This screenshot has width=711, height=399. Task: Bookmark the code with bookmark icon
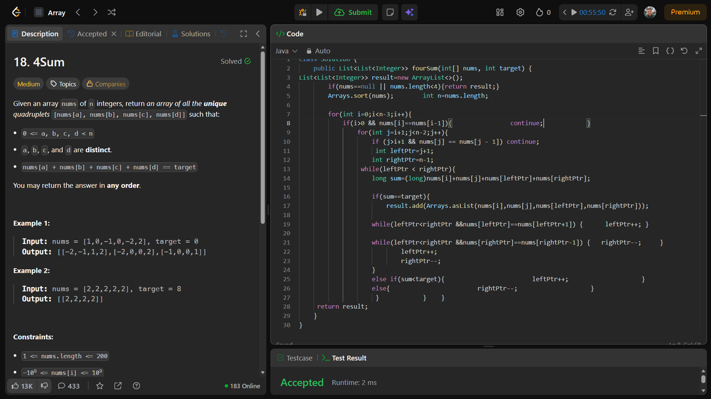(x=655, y=51)
